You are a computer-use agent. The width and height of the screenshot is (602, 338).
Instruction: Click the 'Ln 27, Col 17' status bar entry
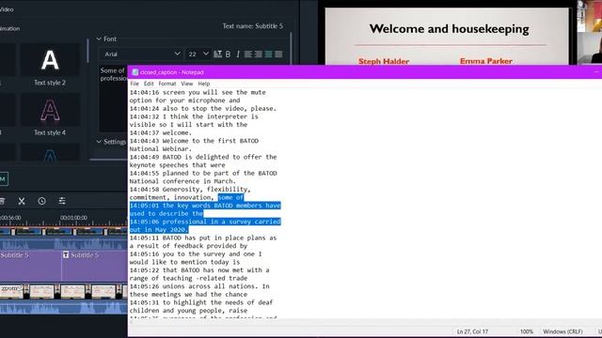(x=472, y=331)
